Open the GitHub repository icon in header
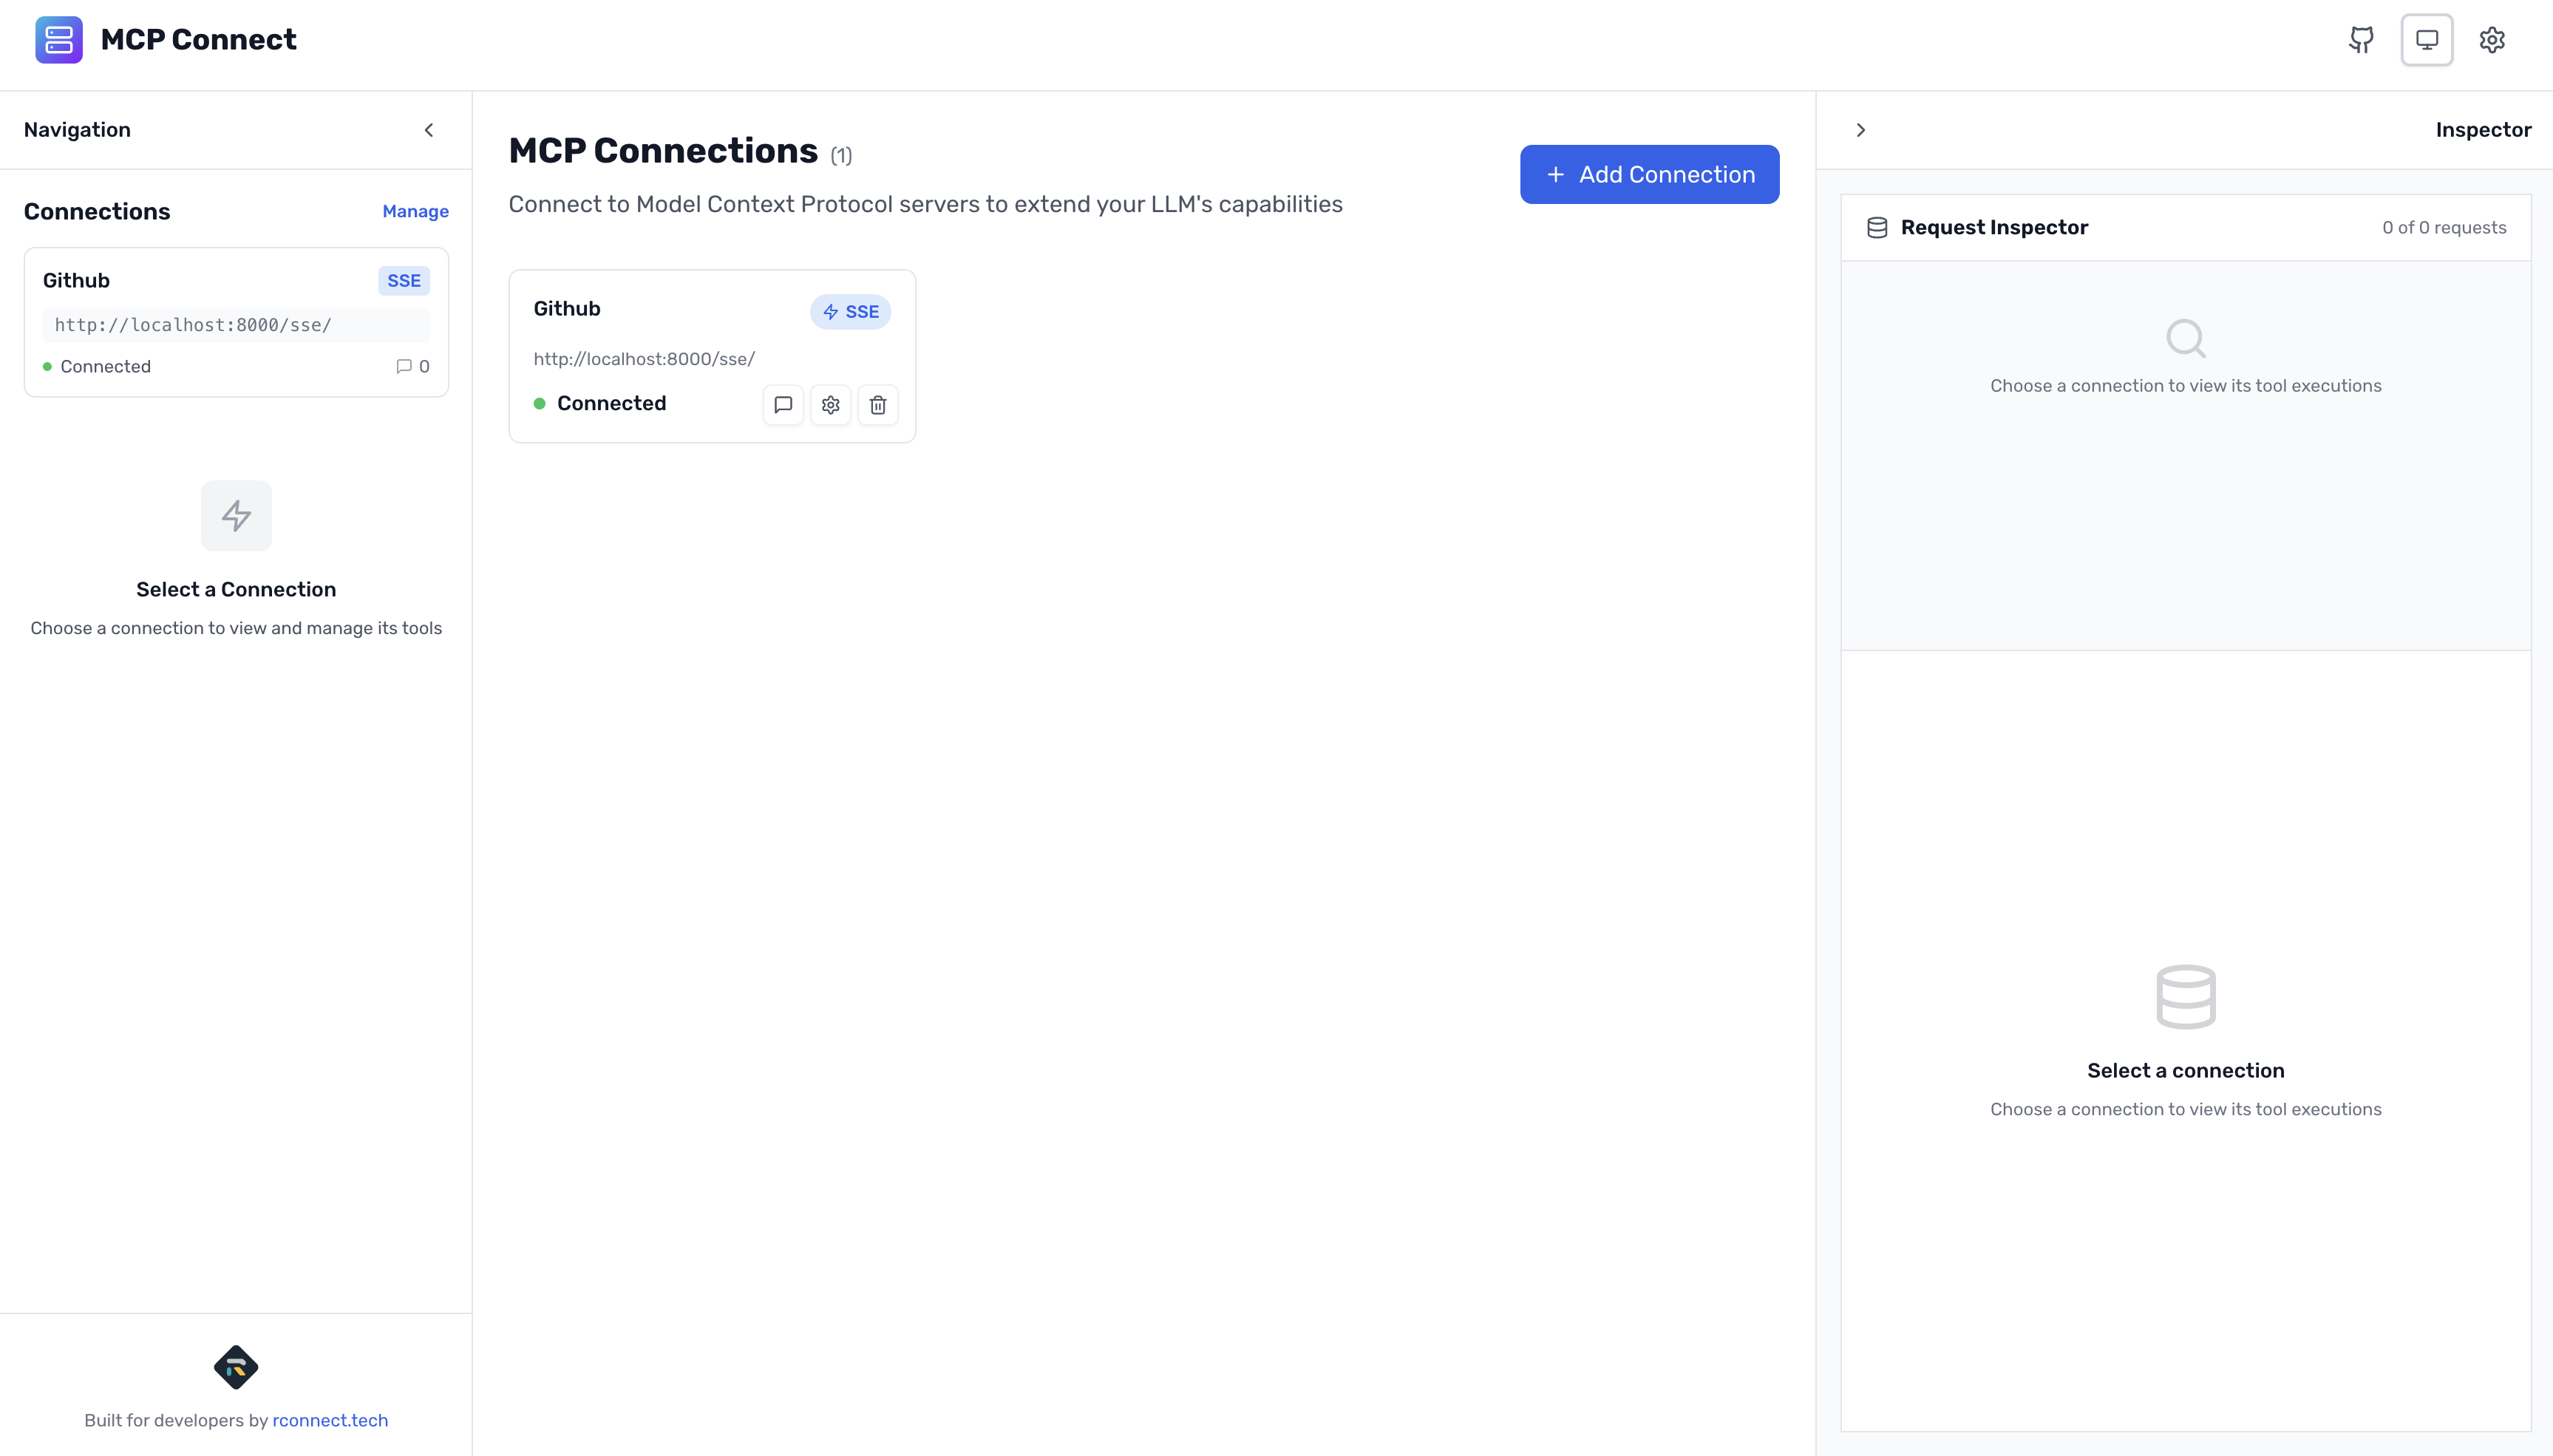Viewport: 2553px width, 1456px height. tap(2361, 39)
